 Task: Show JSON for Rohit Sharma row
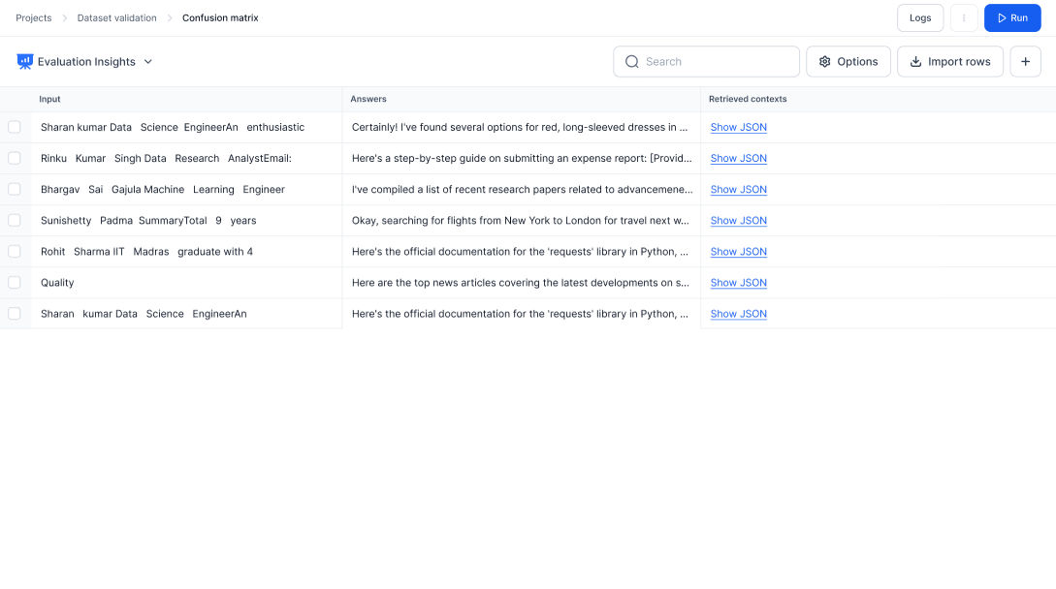click(739, 251)
